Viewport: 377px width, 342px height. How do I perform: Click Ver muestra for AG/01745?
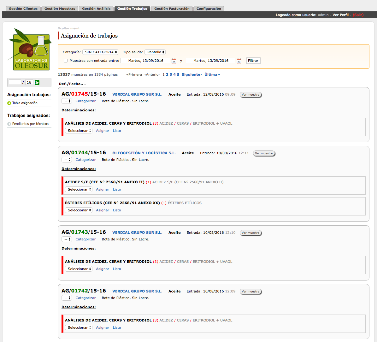250,95
